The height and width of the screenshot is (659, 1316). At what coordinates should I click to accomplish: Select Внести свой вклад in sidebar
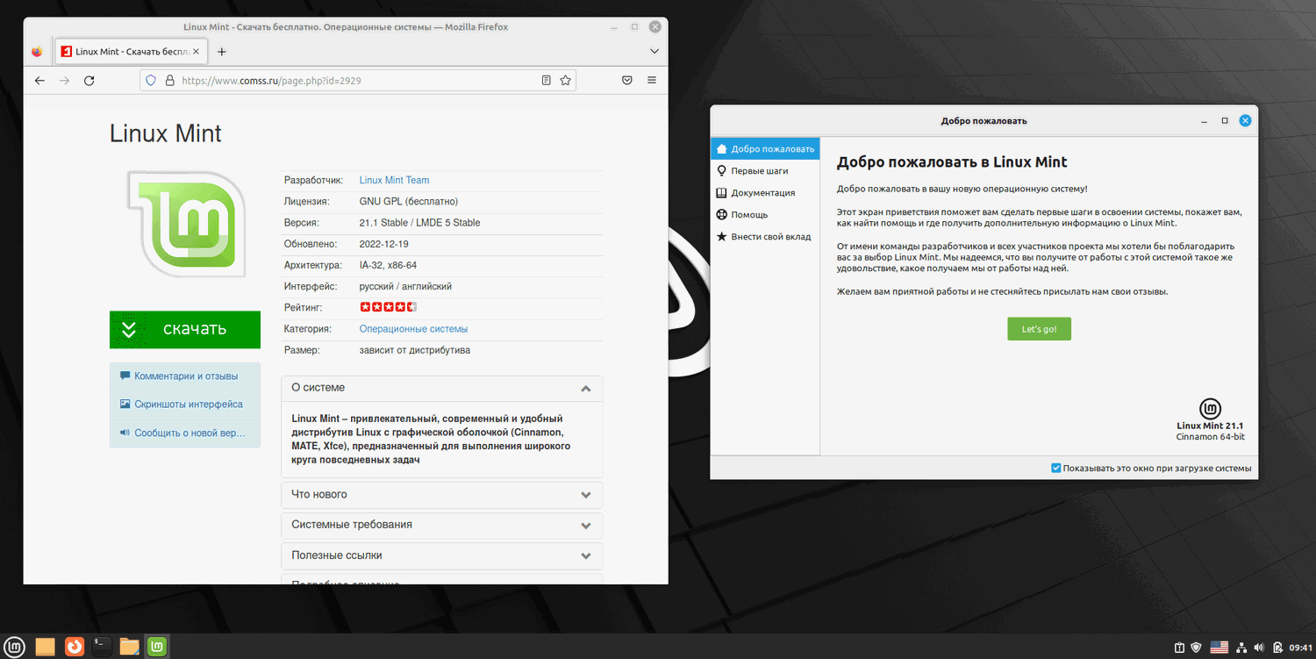pyautogui.click(x=765, y=237)
